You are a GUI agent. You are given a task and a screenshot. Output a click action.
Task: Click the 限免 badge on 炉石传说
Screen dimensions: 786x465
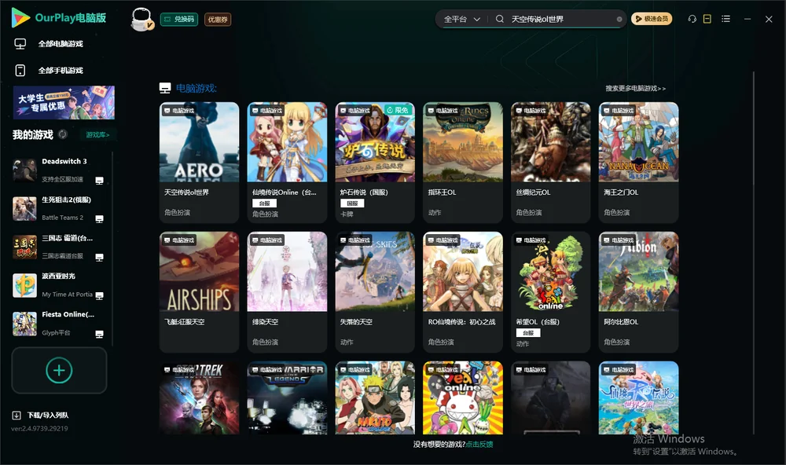pyautogui.click(x=399, y=110)
